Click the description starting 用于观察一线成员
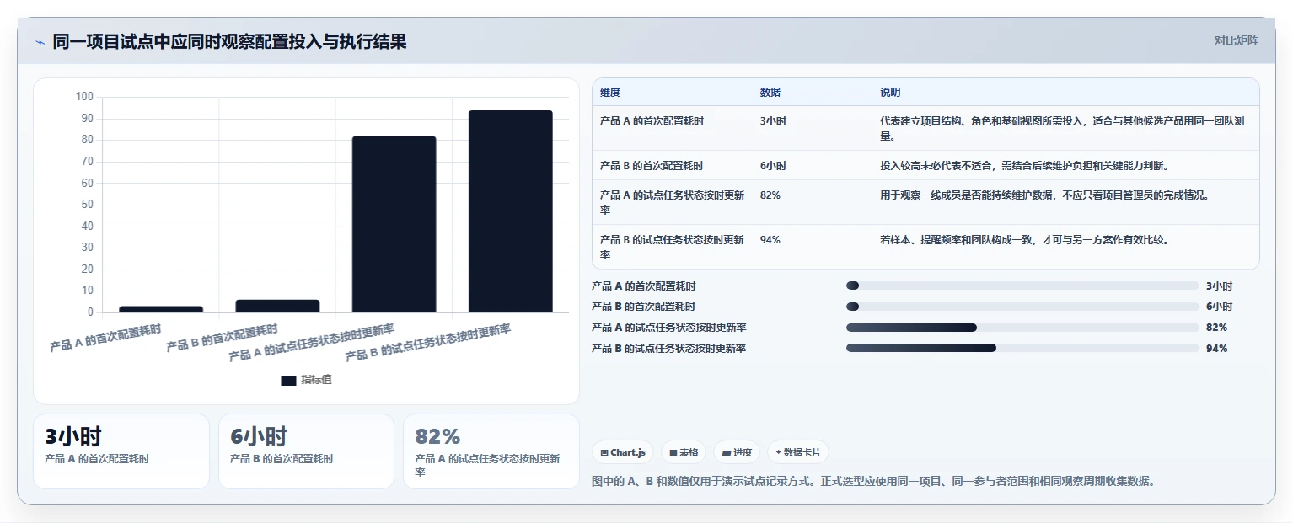 (x=1045, y=195)
